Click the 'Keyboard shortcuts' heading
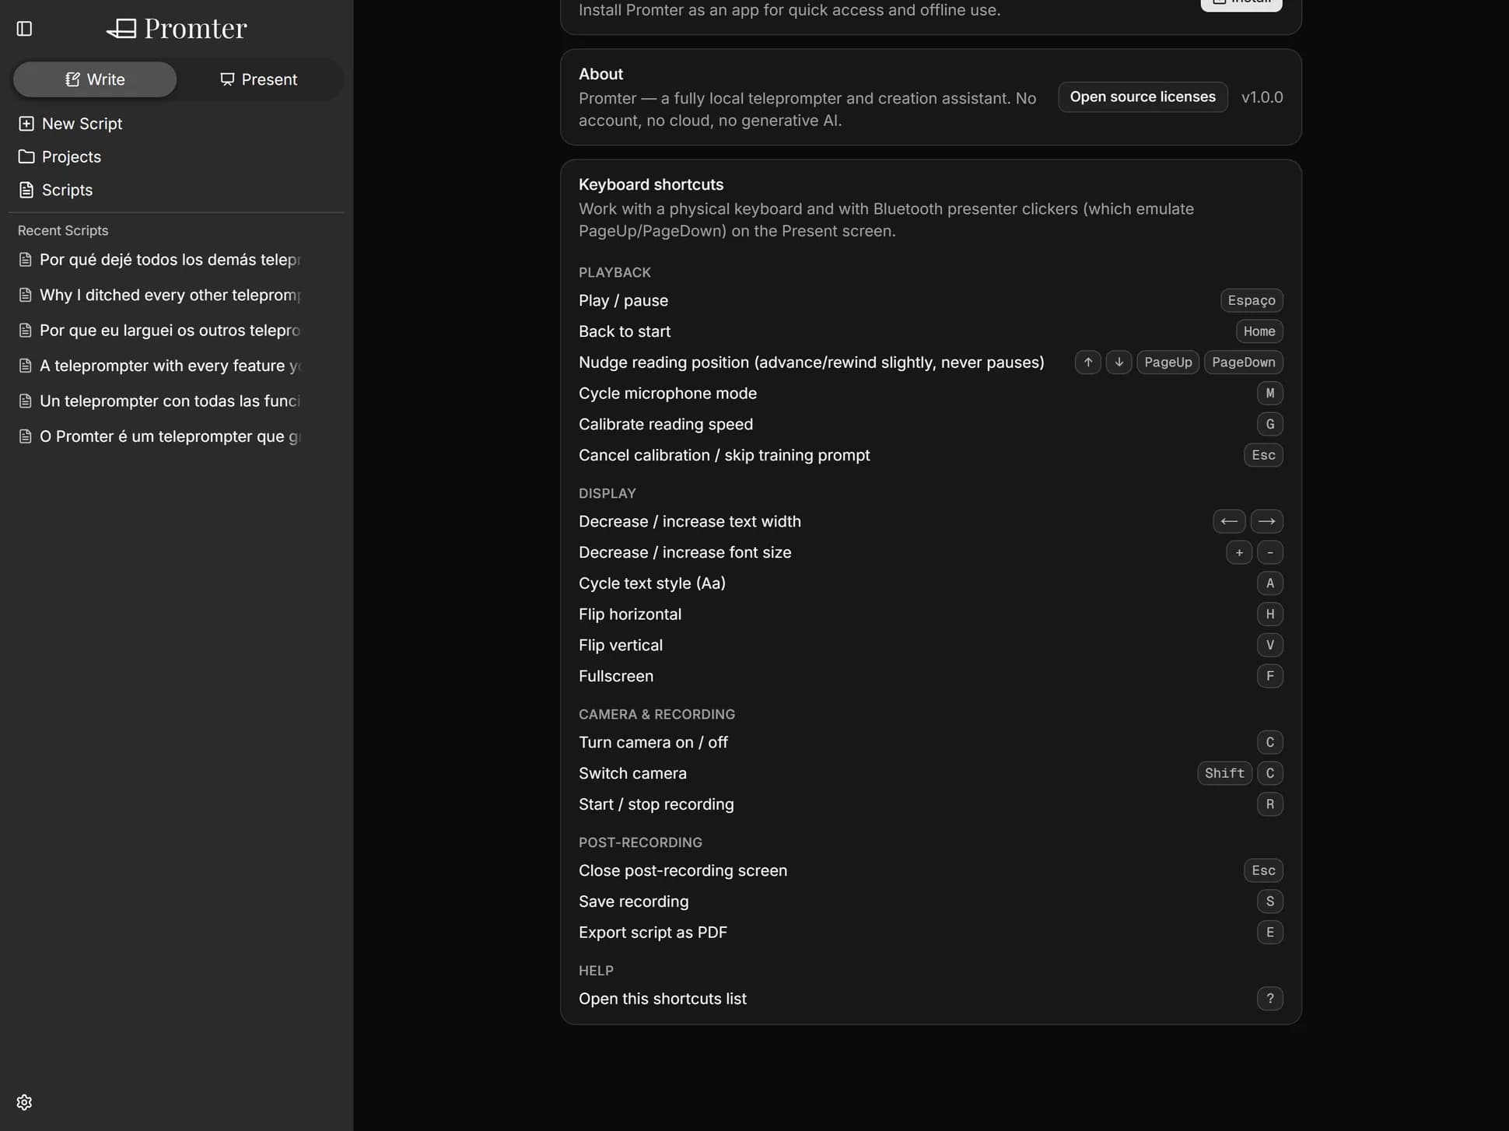This screenshot has height=1131, width=1509. (x=651, y=184)
